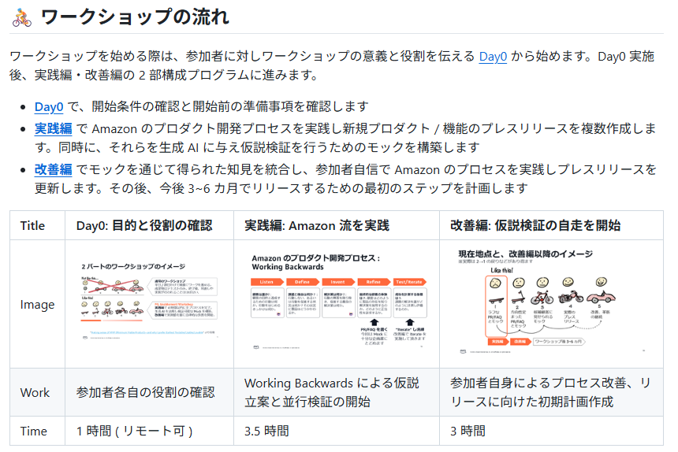The width and height of the screenshot is (678, 452).
Task: Follow the 改善編 bullet link
Action: (54, 169)
